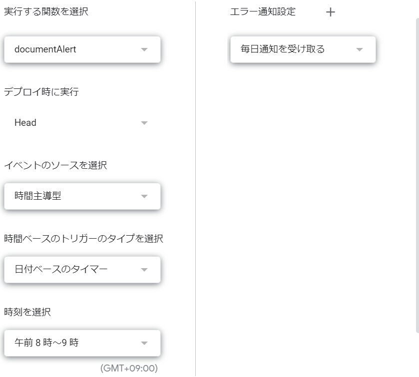Click the vertical scrollbar on the right edge
This screenshot has width=419, height=377.
(418, 175)
